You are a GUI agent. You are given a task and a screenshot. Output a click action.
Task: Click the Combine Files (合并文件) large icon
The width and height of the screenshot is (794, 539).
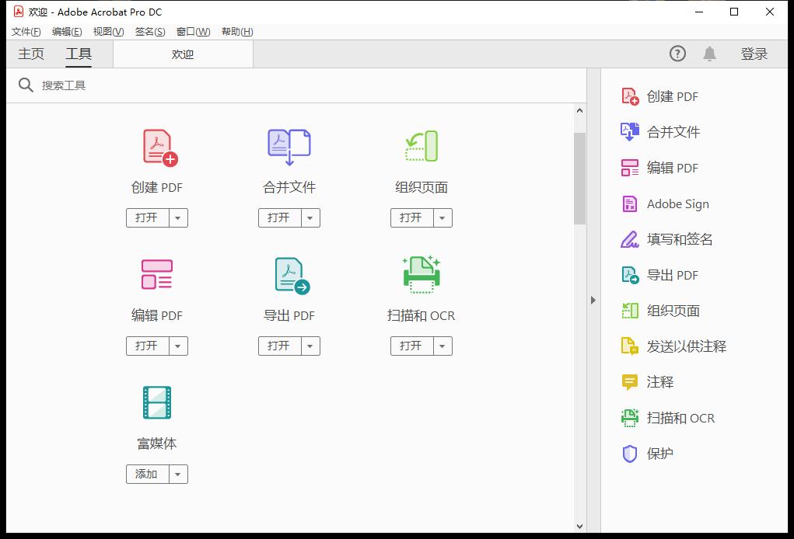(x=289, y=147)
